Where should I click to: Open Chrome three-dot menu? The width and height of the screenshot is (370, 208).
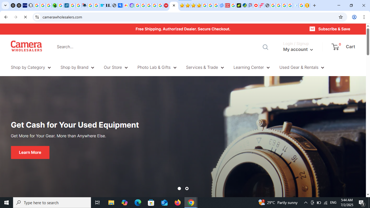[x=364, y=17]
